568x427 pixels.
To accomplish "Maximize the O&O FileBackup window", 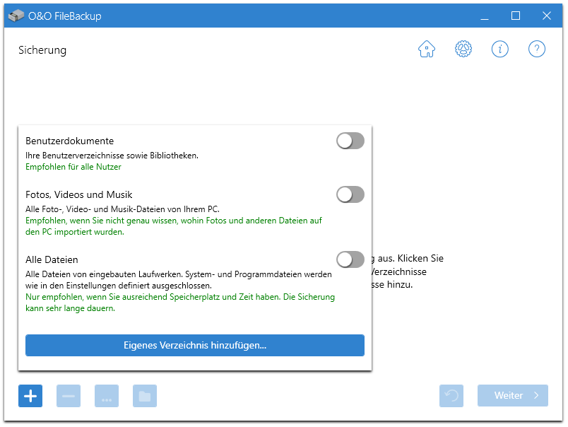I will (x=516, y=16).
